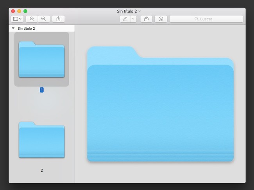Open the Share button in toolbar
The width and height of the screenshot is (254, 190).
58,19
